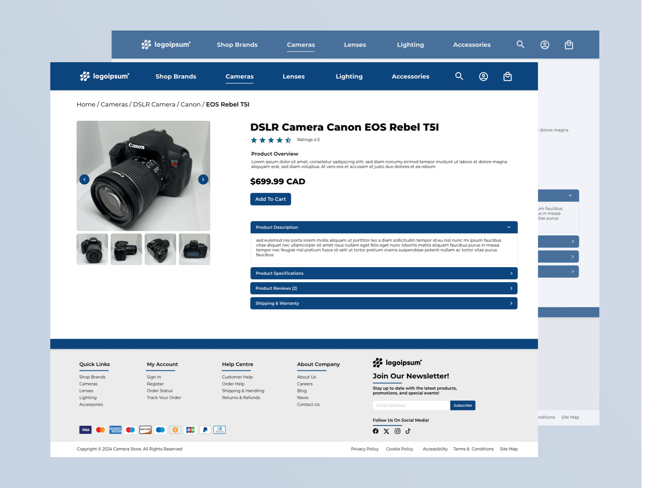Click the X (Twitter) social icon
Viewport: 650px width, 488px height.
tap(386, 431)
